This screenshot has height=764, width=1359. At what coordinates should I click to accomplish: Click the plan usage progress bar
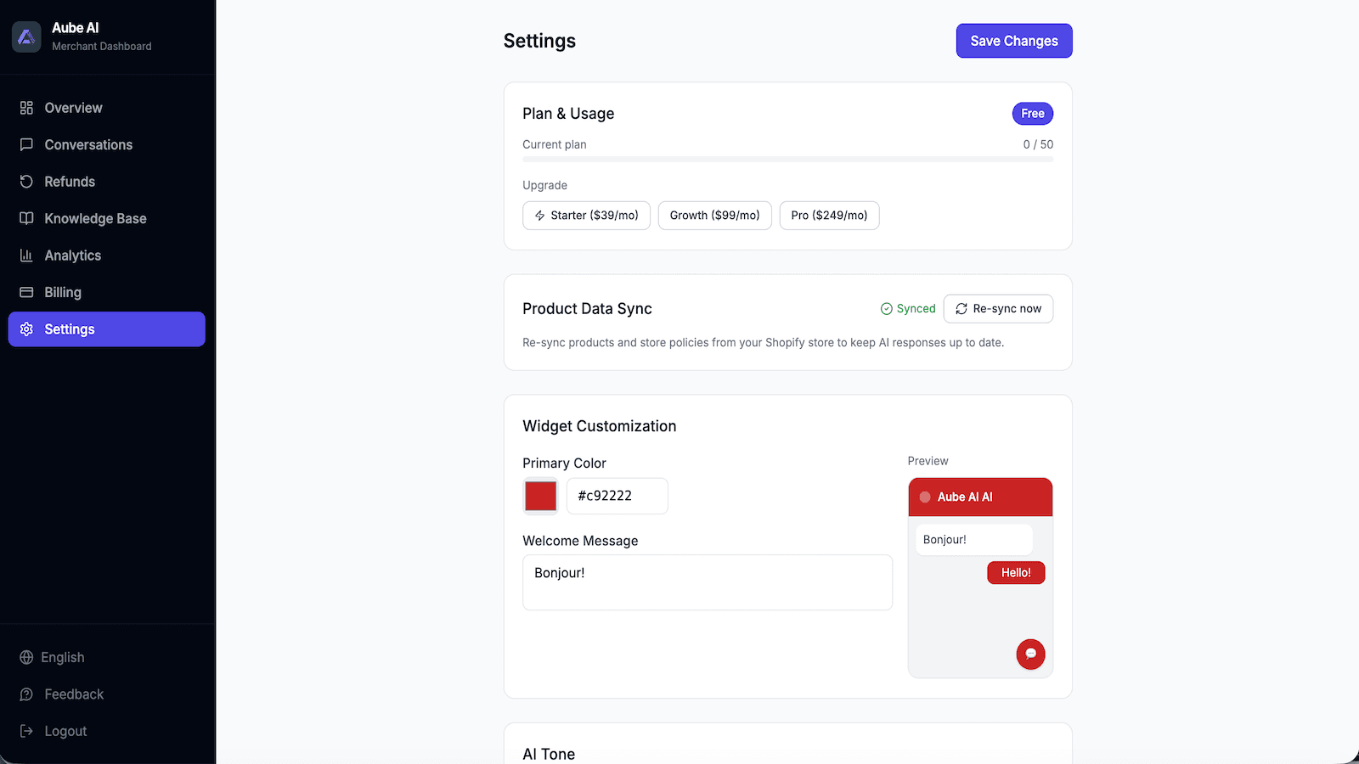coord(787,160)
